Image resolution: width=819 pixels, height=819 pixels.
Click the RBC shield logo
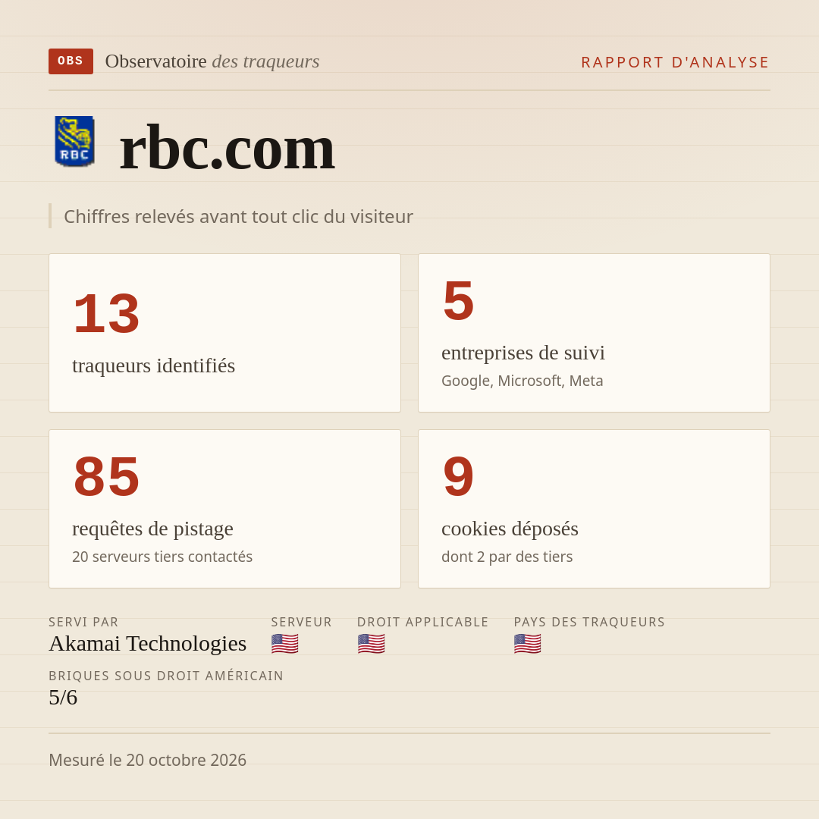pyautogui.click(x=74, y=141)
